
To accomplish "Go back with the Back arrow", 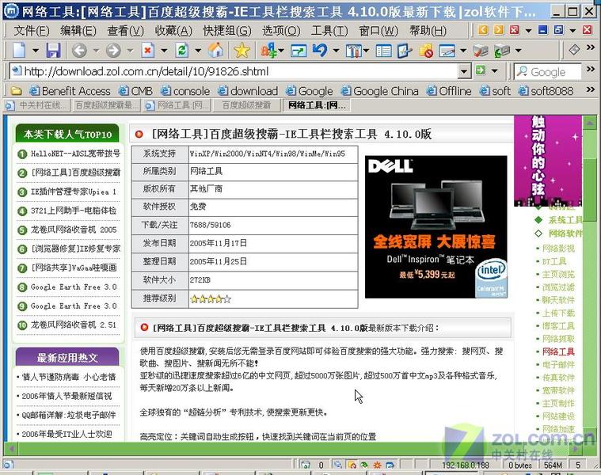I will click(x=79, y=50).
